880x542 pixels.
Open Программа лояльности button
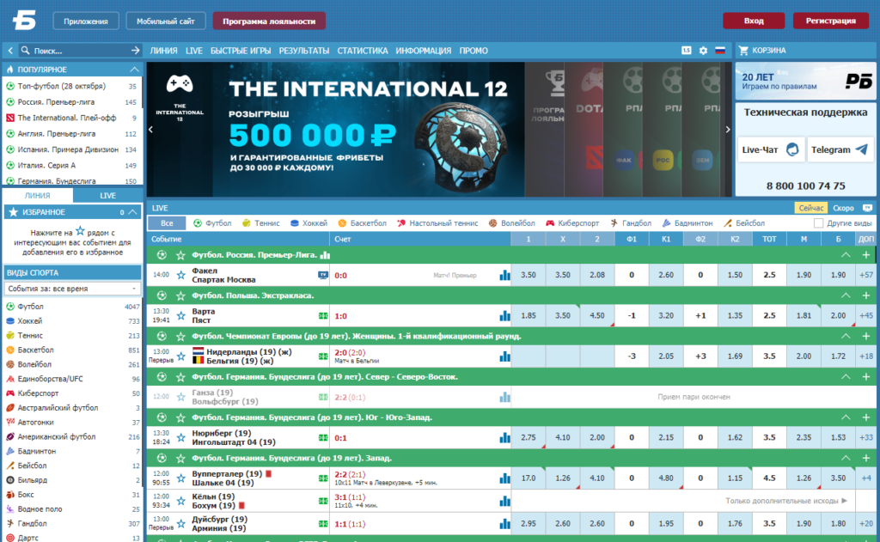tap(269, 21)
